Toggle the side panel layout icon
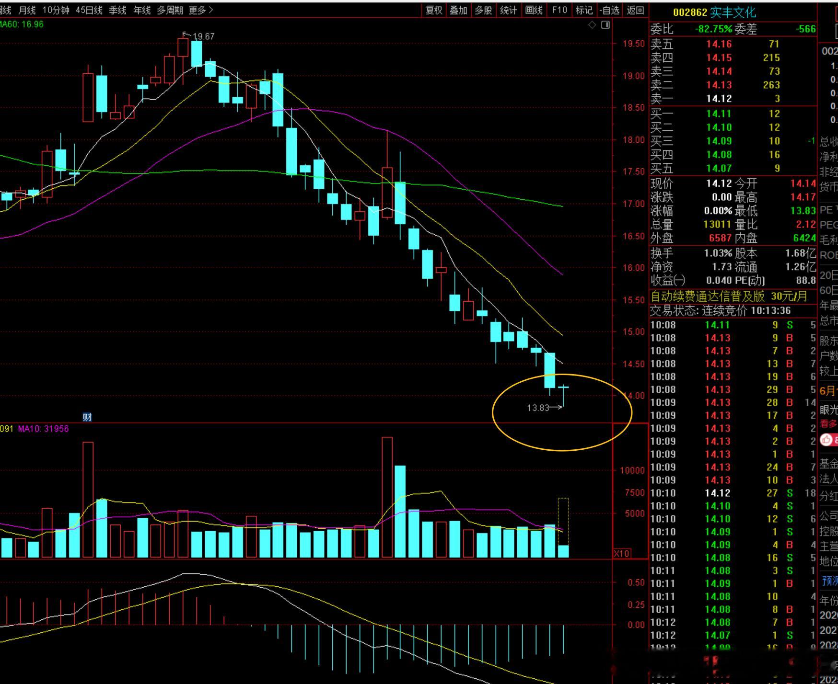Screen dimensions: 838x684 605,25
